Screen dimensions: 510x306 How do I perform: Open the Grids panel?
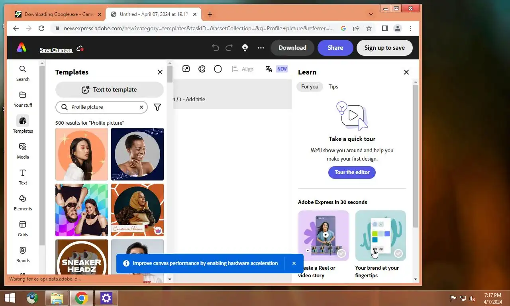[x=23, y=229]
